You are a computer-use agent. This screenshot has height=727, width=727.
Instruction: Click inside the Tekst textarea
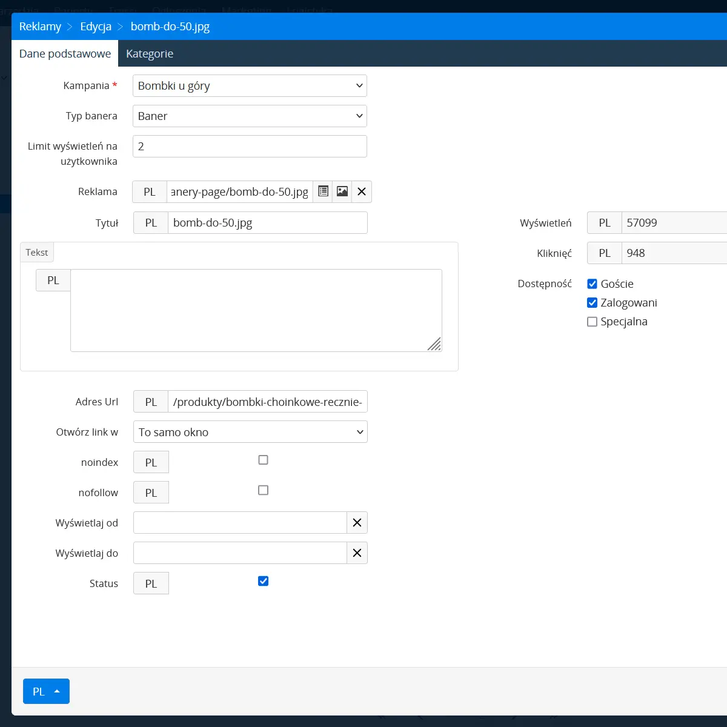coord(256,310)
